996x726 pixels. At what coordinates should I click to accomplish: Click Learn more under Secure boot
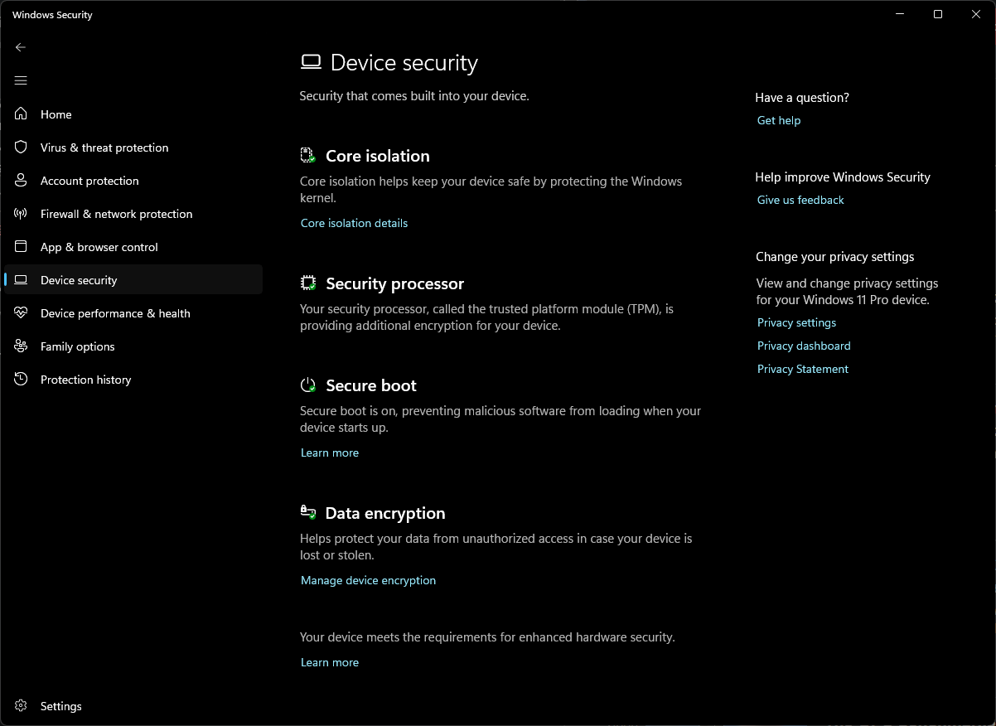point(330,453)
